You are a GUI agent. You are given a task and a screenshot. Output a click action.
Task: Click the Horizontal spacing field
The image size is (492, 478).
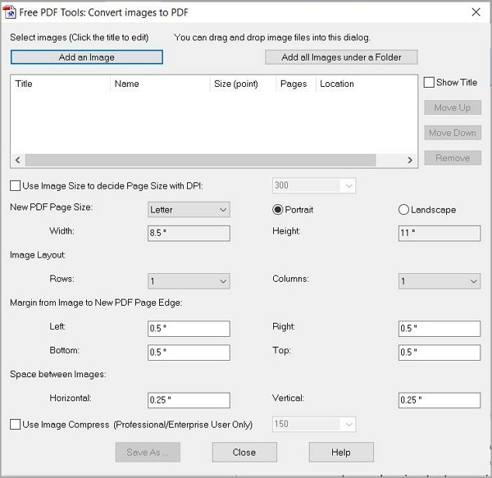(x=189, y=400)
